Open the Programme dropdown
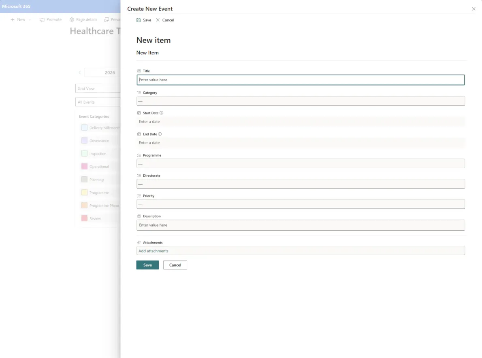Screen dimensions: 482x358 301,163
